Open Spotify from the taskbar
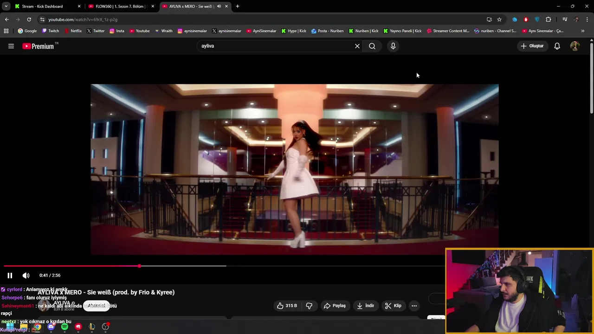594x334 pixels. coord(65,327)
